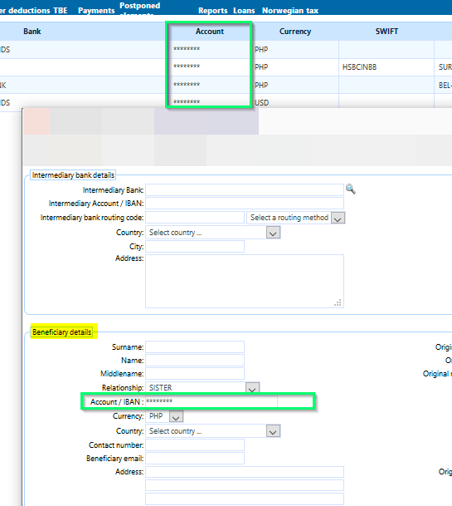
Task: Open the Norwegian tax menu tab
Action: pos(290,10)
